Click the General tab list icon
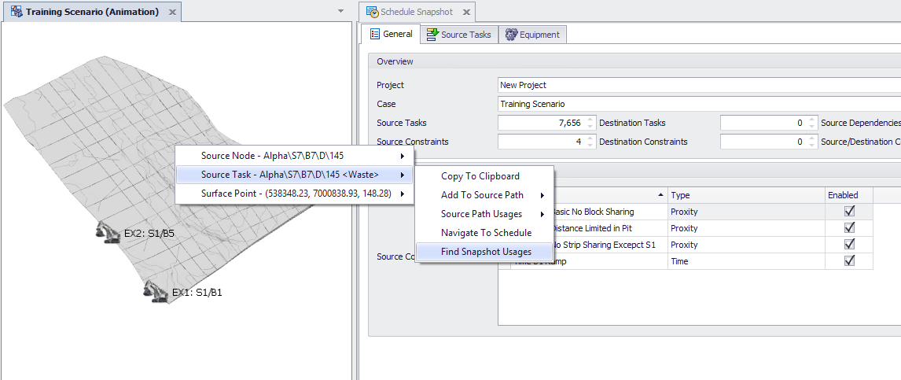Screen dimensions: 901x380 [x=375, y=34]
